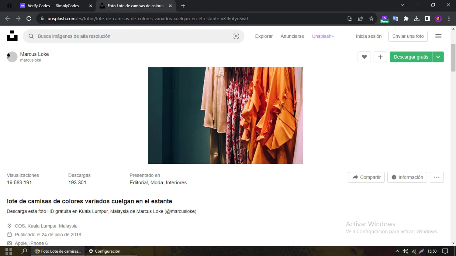Open taskbar volume icon
This screenshot has width=456, height=256.
[405, 251]
